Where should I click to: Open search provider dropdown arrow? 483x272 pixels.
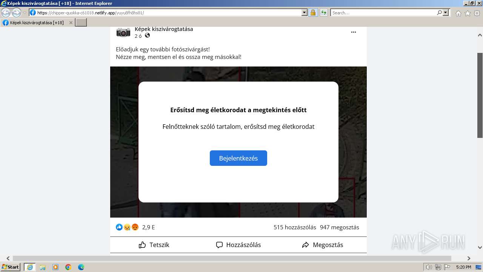click(x=446, y=12)
